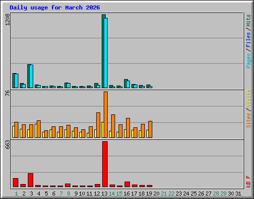The height and width of the screenshot is (199, 254).
Task: Click day label 16 on the axis
Action: [x=127, y=194]
